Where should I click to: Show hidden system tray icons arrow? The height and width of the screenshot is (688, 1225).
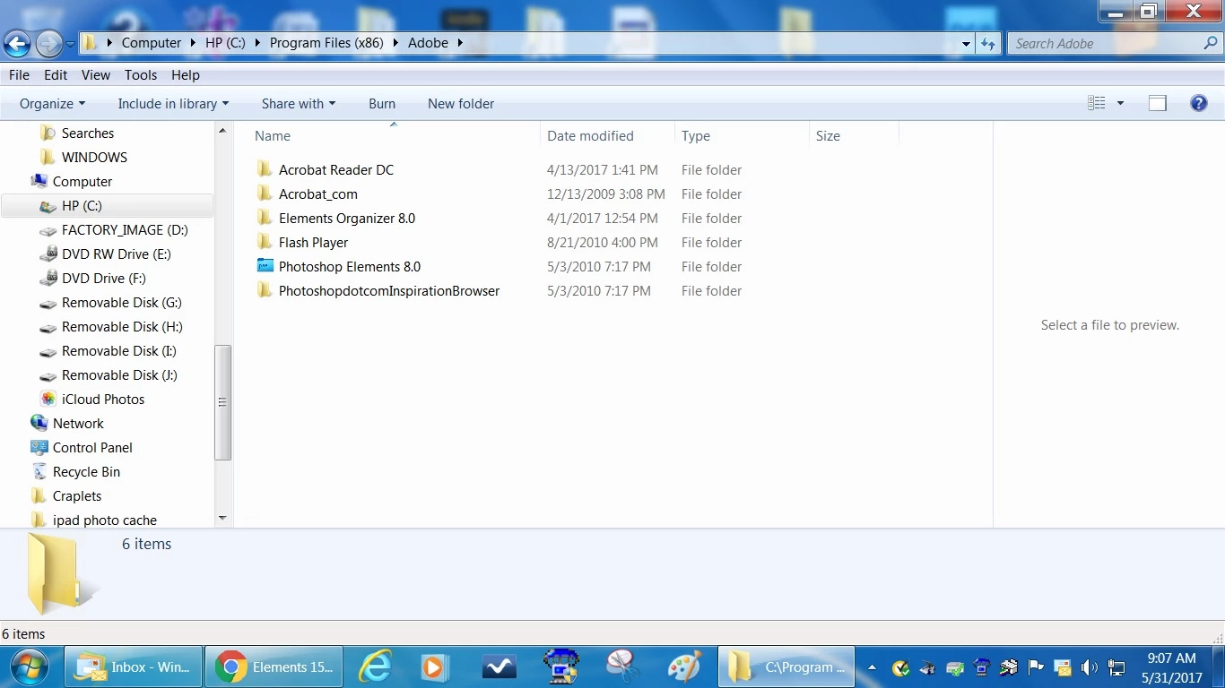point(872,667)
